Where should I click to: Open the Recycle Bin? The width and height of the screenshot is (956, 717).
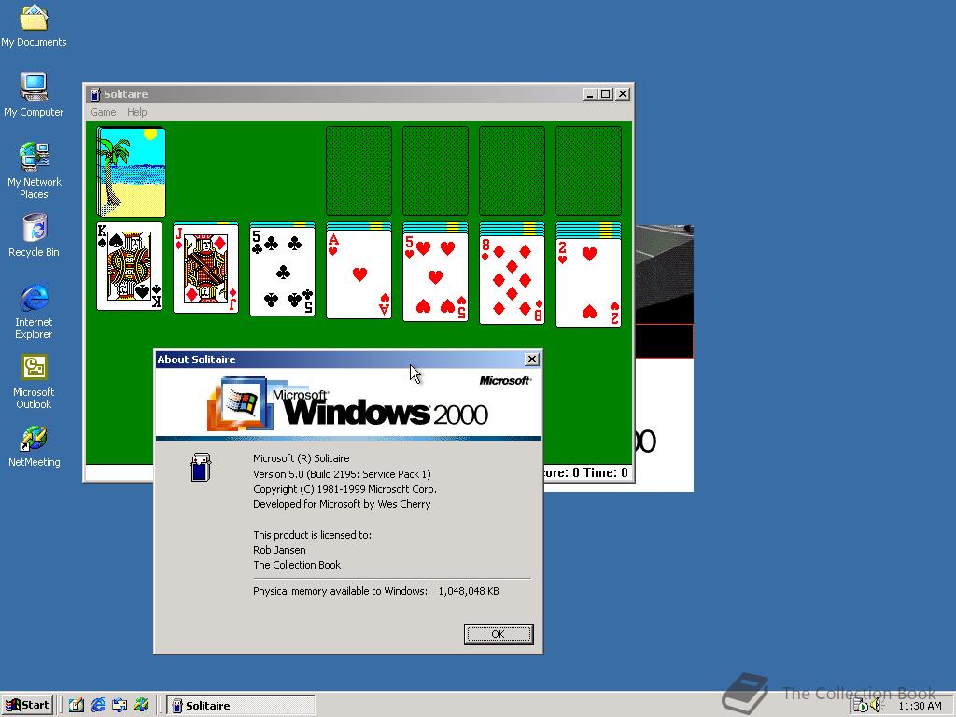click(34, 235)
